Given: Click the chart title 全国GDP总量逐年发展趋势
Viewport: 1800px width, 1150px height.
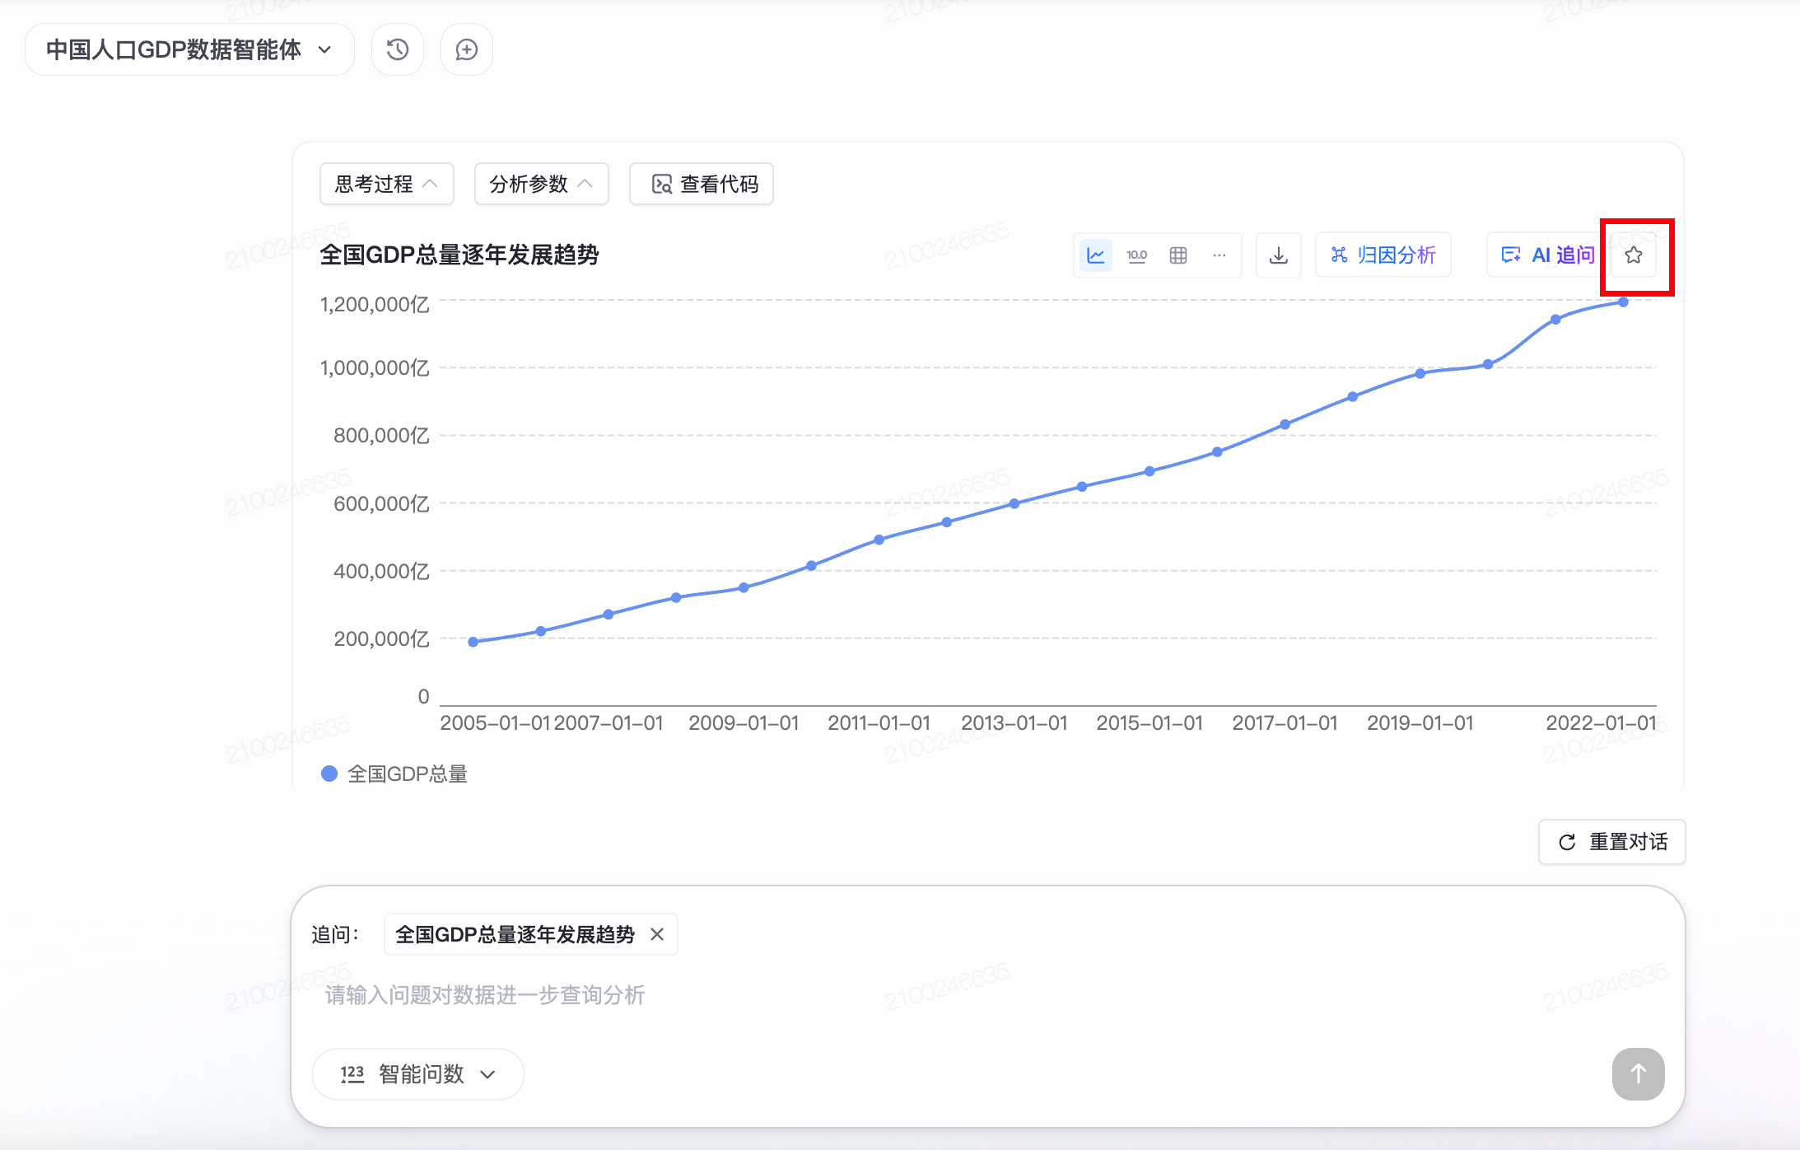Looking at the screenshot, I should click(x=459, y=255).
